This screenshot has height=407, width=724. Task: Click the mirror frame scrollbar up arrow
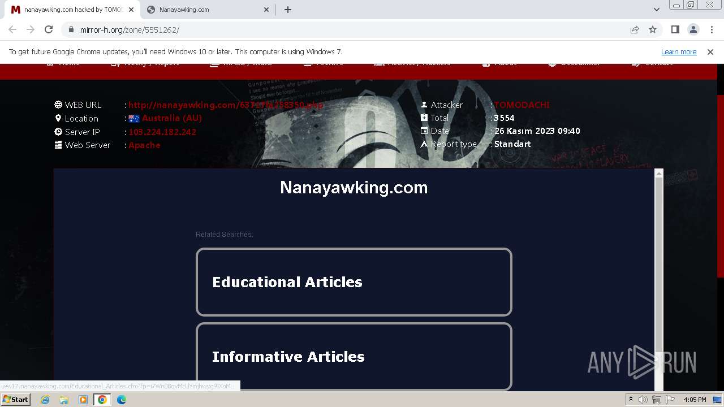point(658,173)
